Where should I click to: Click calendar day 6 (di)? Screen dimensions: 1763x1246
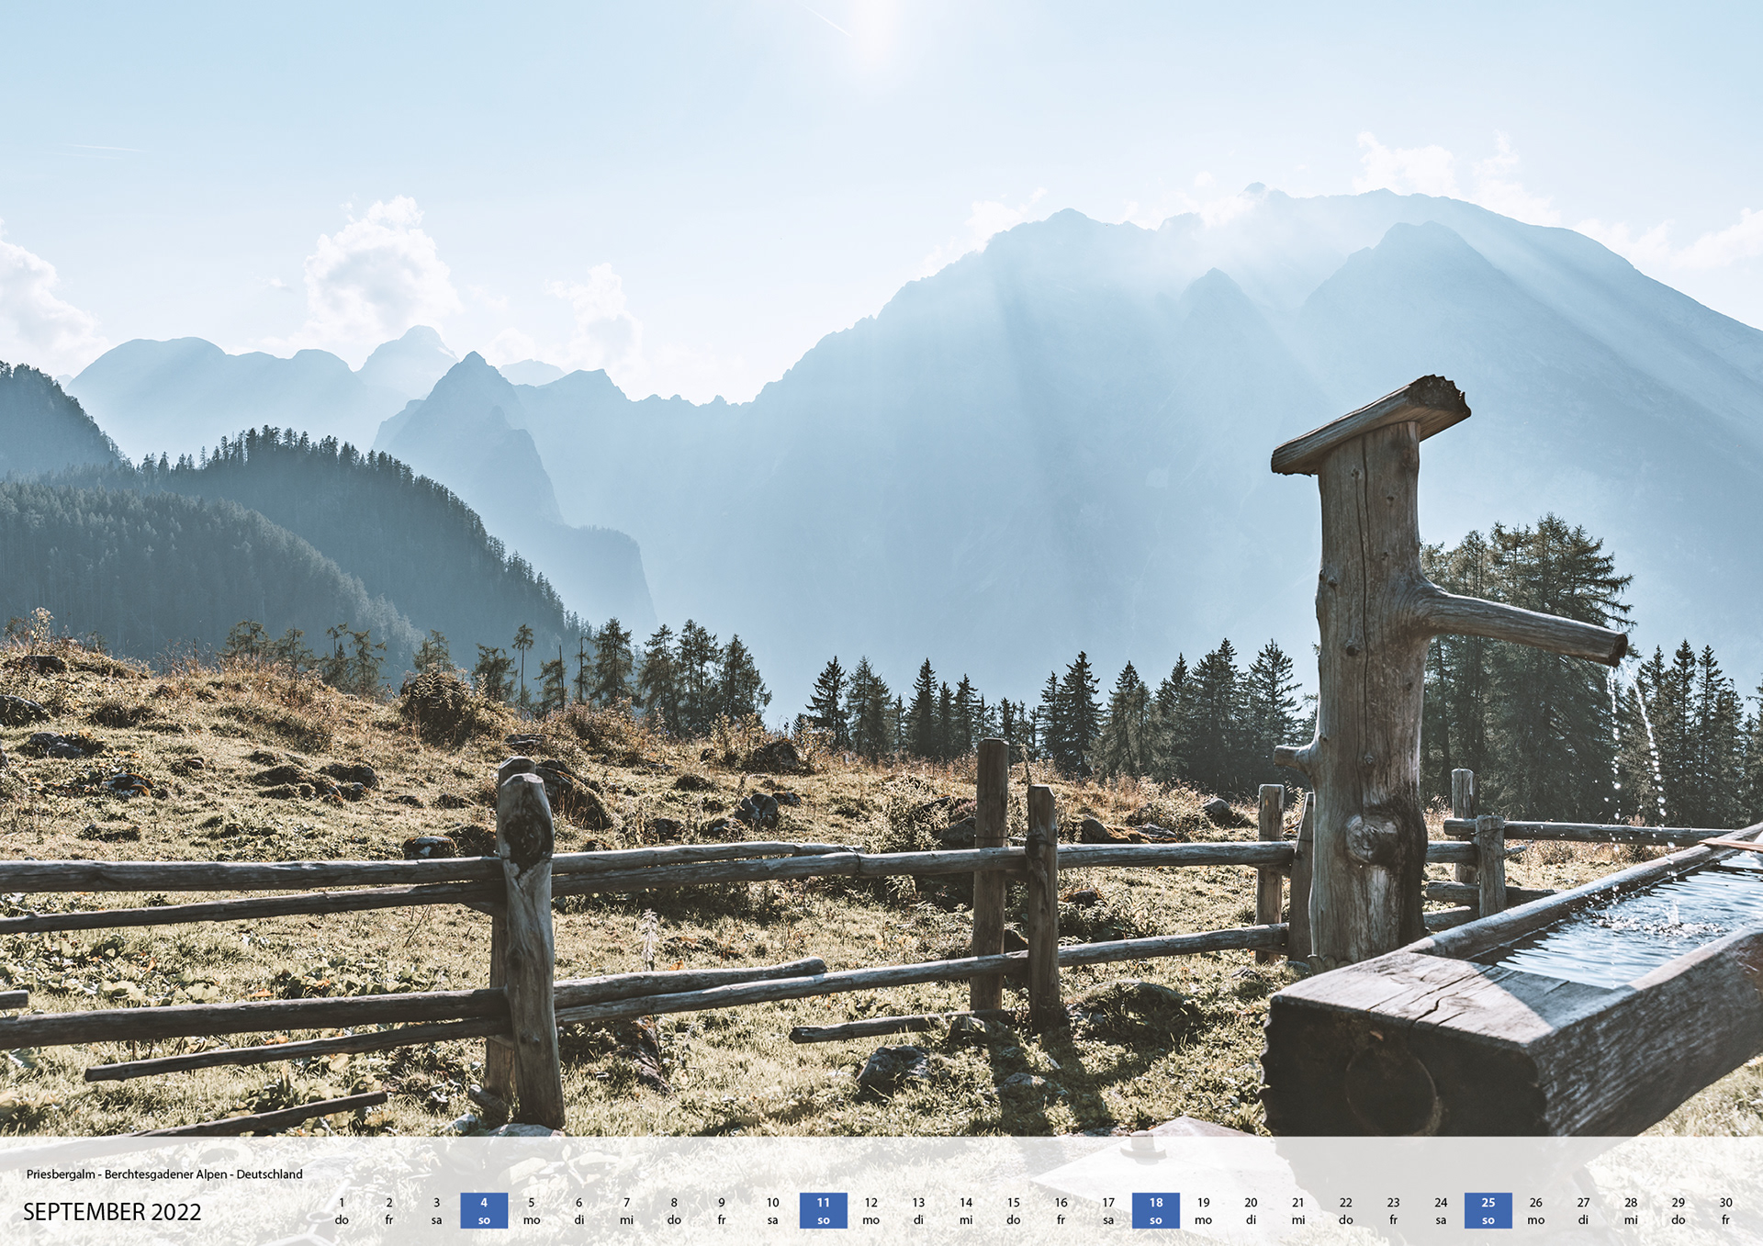point(578,1210)
